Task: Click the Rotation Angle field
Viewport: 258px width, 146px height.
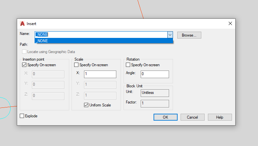Action: (155, 74)
